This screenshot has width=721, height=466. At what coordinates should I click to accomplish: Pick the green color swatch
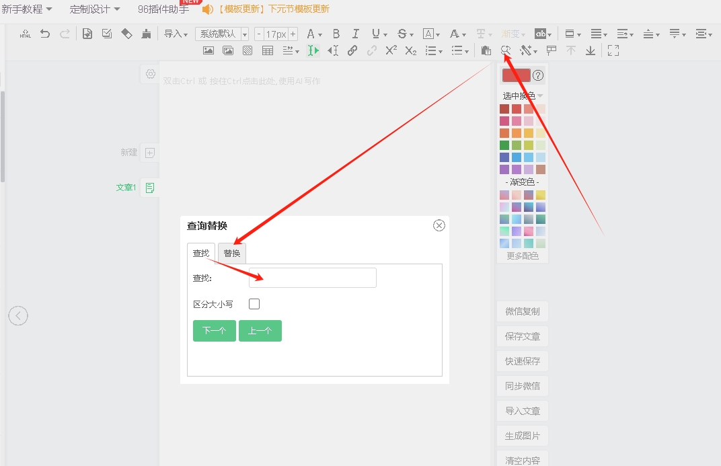point(504,145)
